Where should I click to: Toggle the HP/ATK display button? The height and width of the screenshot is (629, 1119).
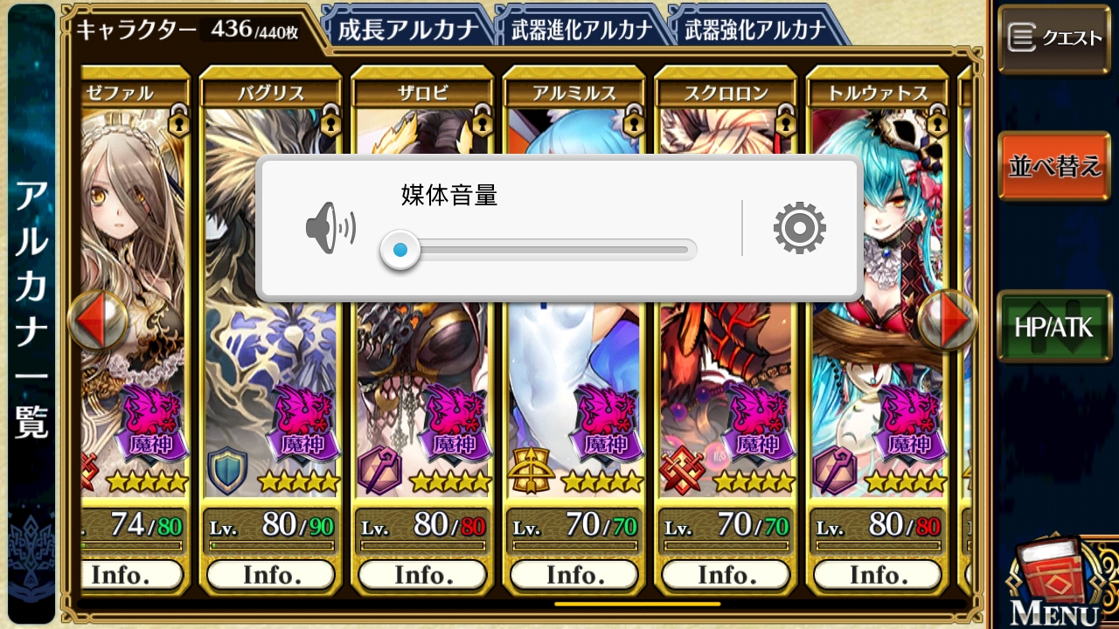[1054, 326]
